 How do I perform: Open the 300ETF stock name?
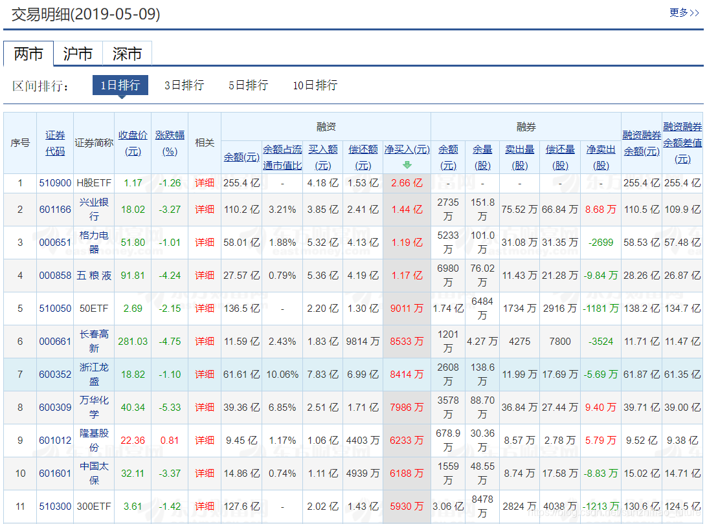pos(94,507)
